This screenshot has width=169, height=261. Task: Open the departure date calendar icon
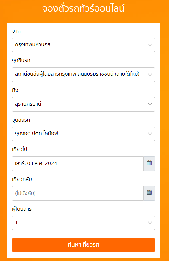click(149, 163)
